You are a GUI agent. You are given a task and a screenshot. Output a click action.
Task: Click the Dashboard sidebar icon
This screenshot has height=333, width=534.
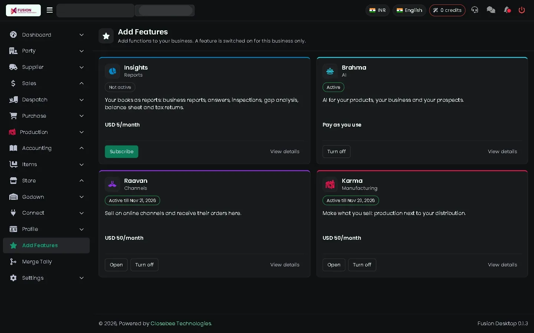pyautogui.click(x=13, y=35)
